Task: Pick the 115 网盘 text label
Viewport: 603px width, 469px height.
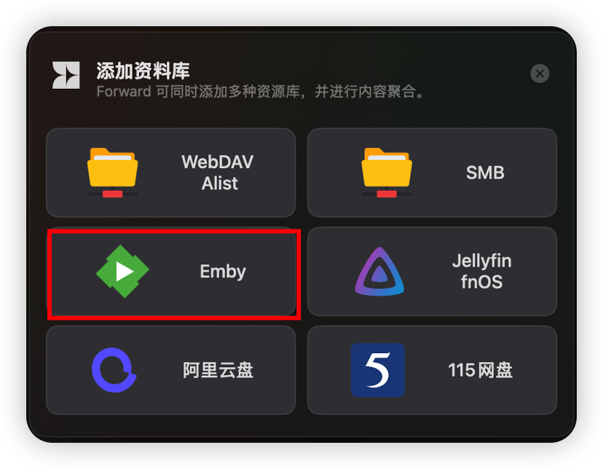Action: coord(481,370)
